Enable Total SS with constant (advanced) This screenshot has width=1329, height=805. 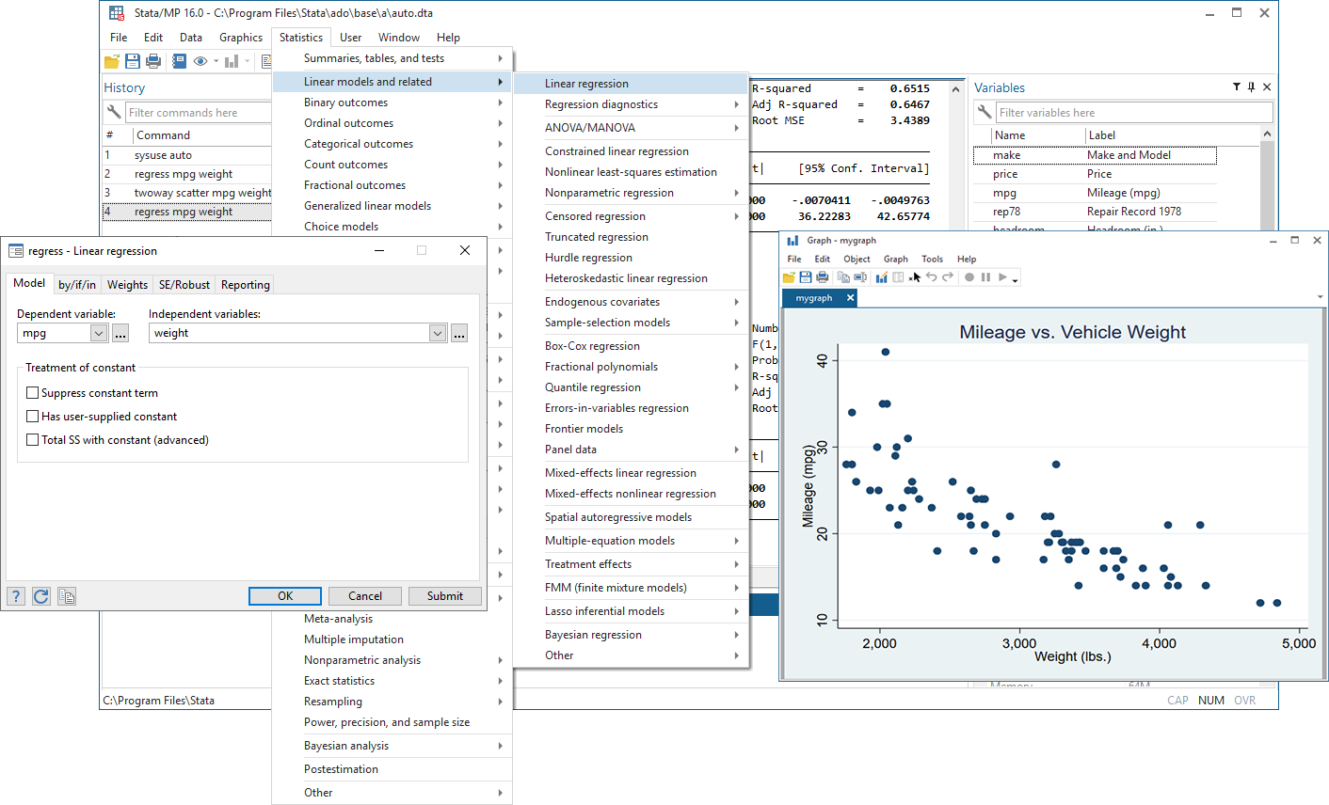click(x=32, y=439)
